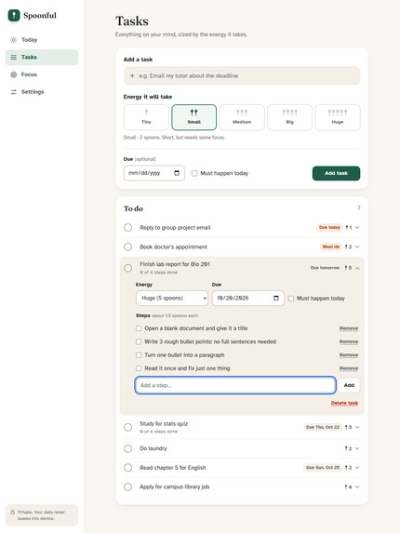This screenshot has width=400, height=533.
Task: Click the Due tomorrow label
Action: click(325, 268)
